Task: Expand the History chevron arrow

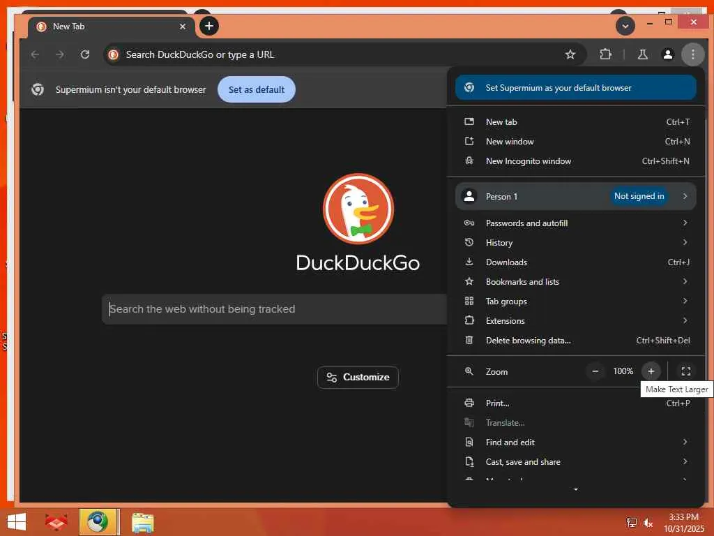Action: pyautogui.click(x=685, y=242)
